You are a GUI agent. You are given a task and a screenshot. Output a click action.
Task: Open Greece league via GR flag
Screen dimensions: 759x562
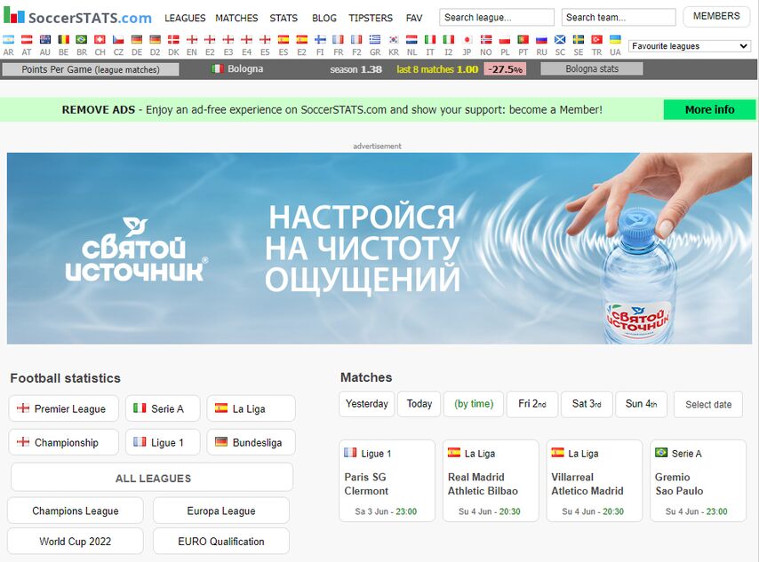point(375,40)
